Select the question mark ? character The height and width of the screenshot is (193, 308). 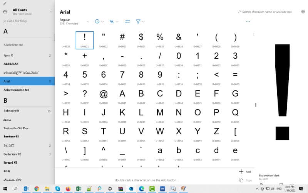tap(85, 97)
